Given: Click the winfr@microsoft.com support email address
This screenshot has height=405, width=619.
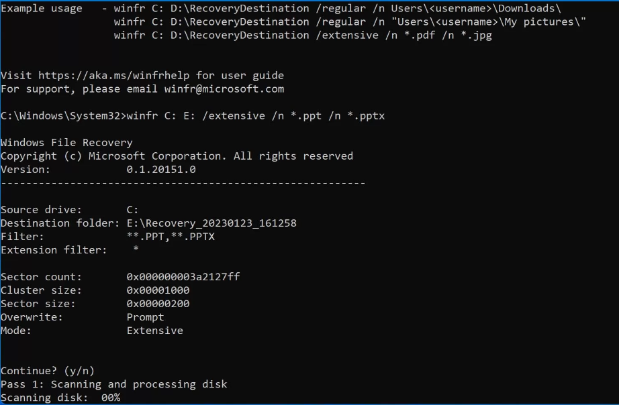Looking at the screenshot, I should pyautogui.click(x=224, y=89).
